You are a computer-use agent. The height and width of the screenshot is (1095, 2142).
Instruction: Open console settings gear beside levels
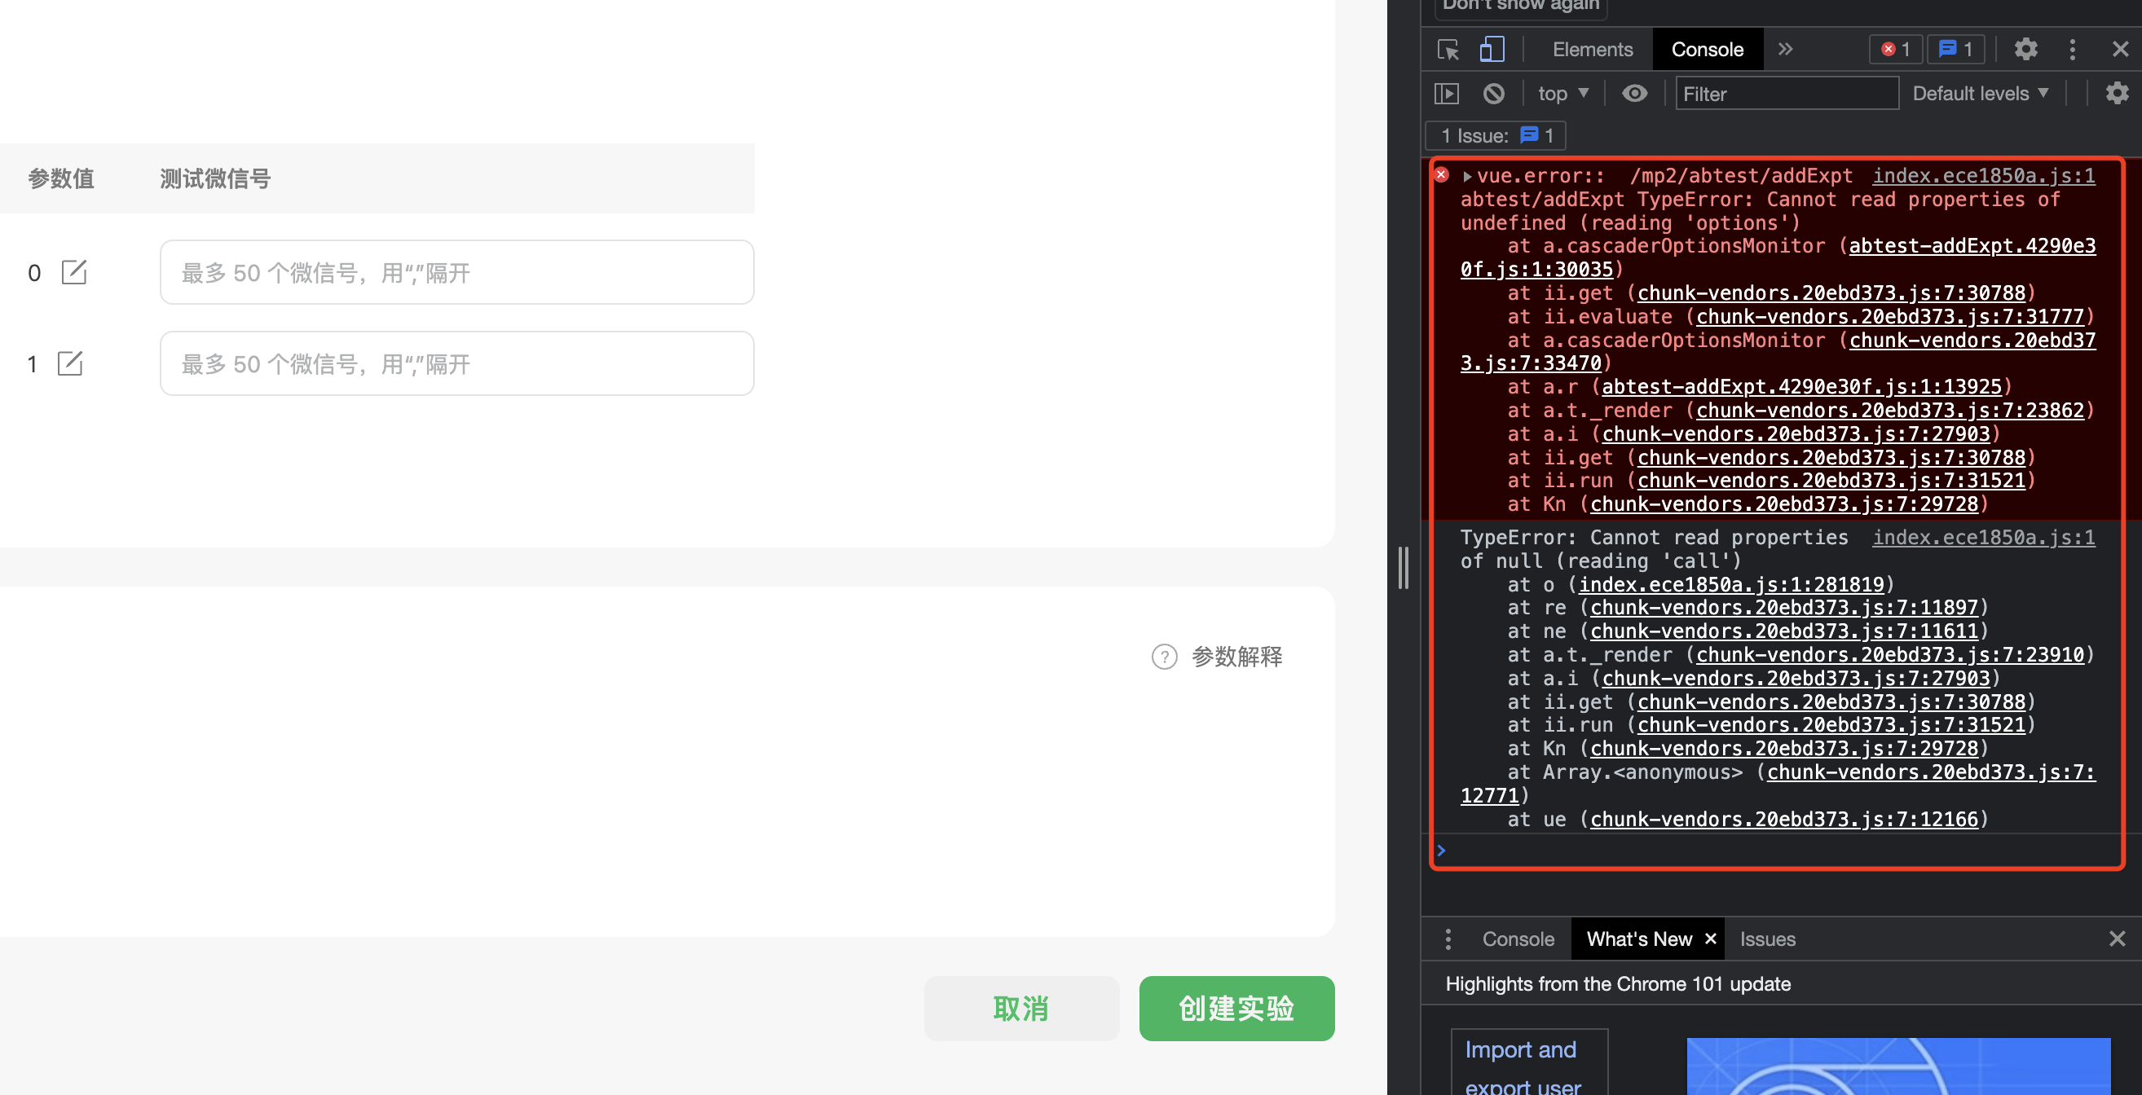pos(2116,94)
